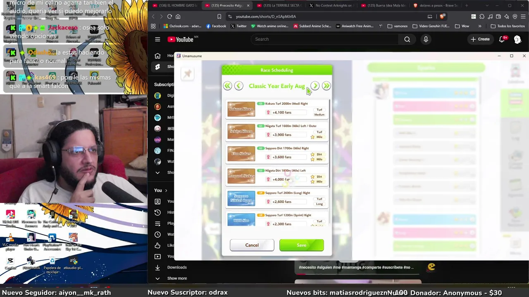Switch to 'EL HOMBRE GATO' browser tab
Screen dimensions: 529x297
[175, 5]
